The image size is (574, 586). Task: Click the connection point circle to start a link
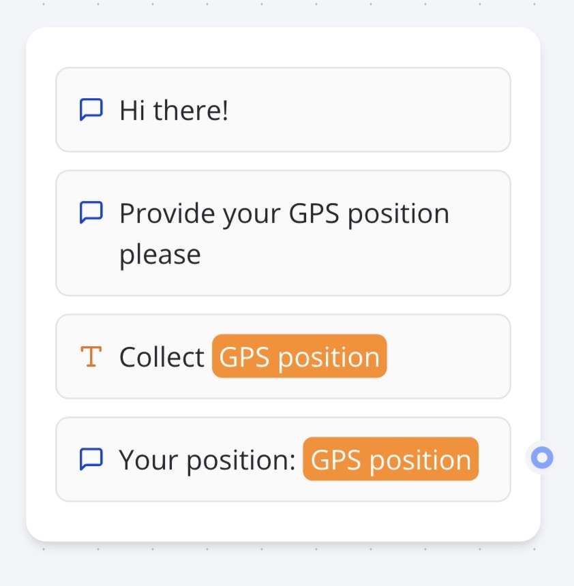(x=541, y=458)
